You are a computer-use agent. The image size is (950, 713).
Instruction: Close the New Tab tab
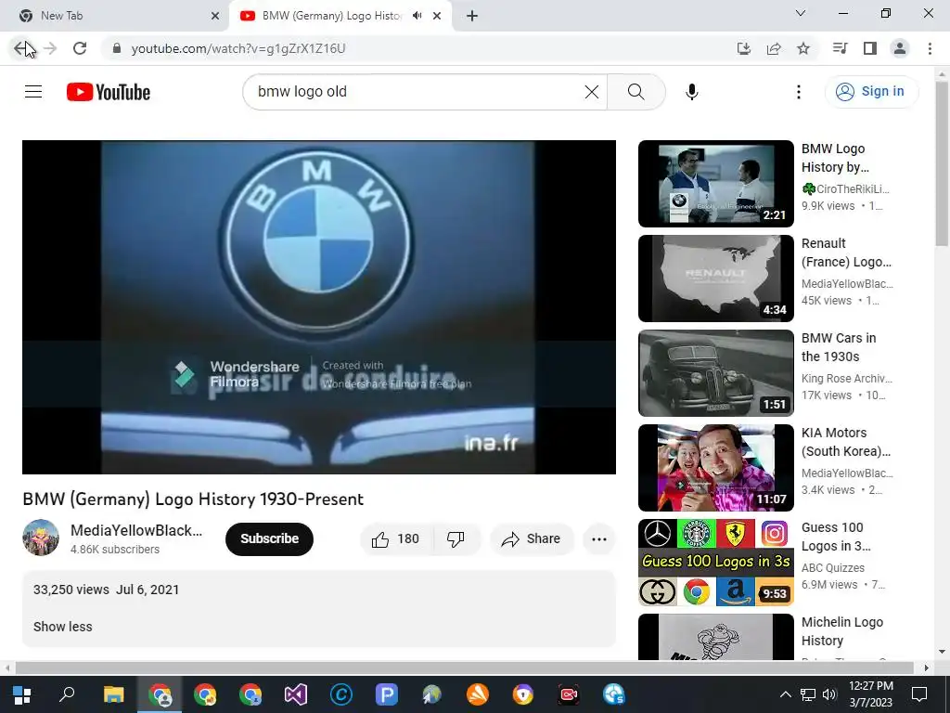(x=215, y=16)
